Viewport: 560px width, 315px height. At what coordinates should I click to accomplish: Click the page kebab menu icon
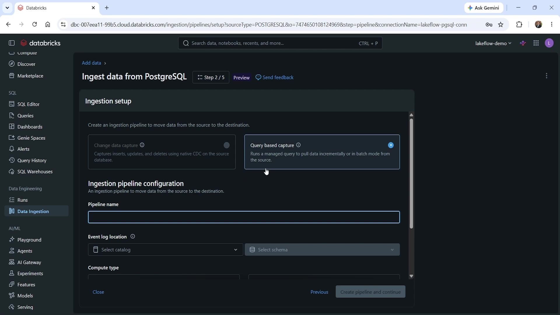(x=547, y=76)
